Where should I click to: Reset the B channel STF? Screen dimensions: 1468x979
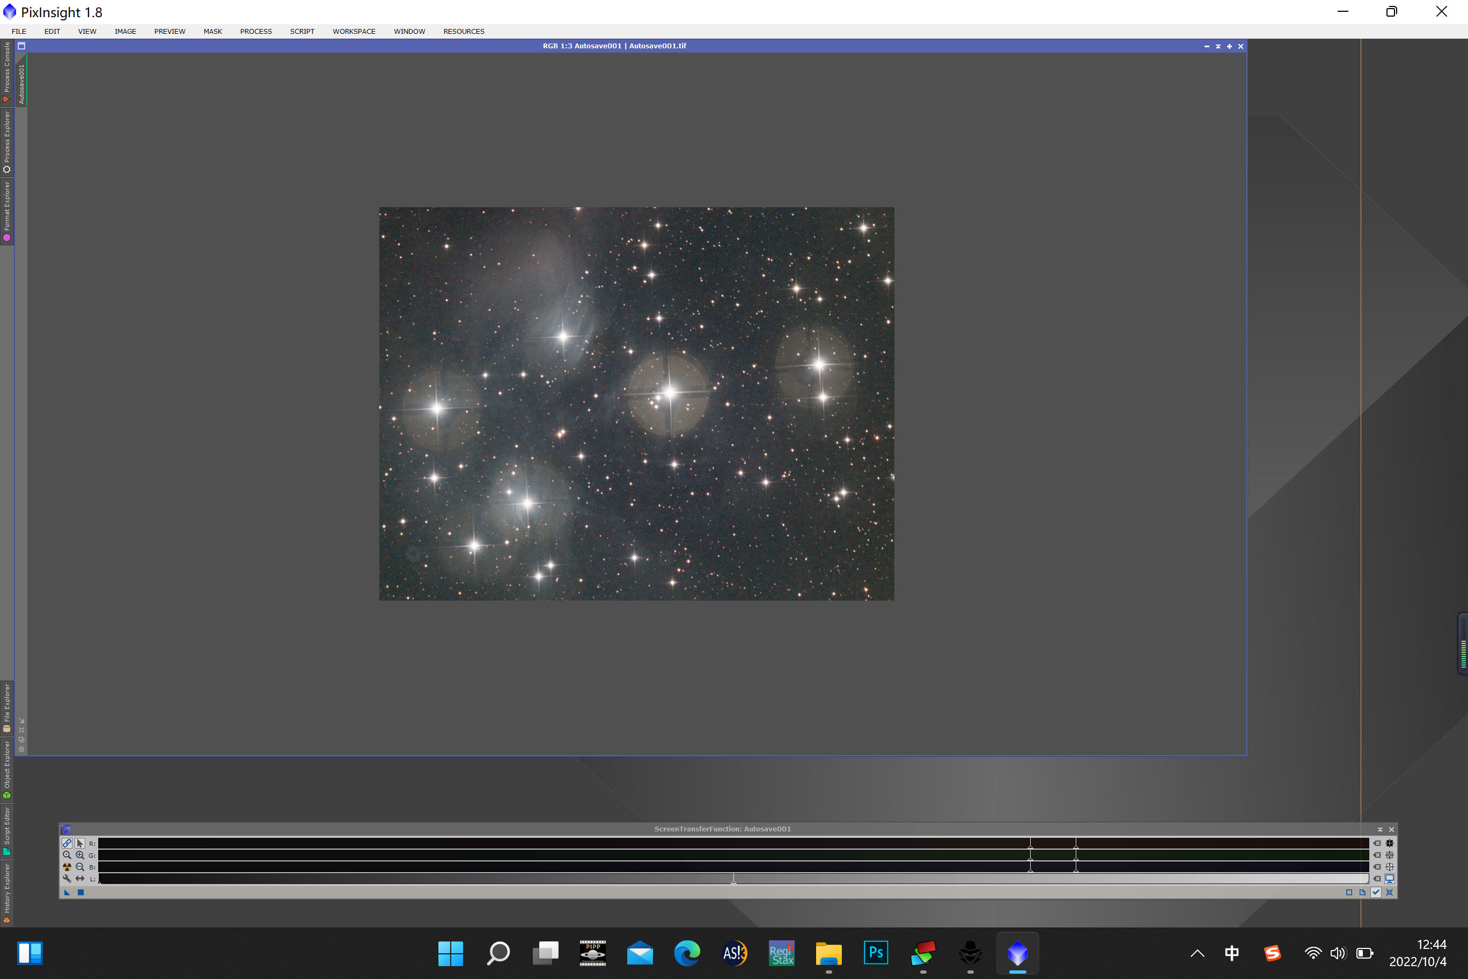click(1377, 867)
